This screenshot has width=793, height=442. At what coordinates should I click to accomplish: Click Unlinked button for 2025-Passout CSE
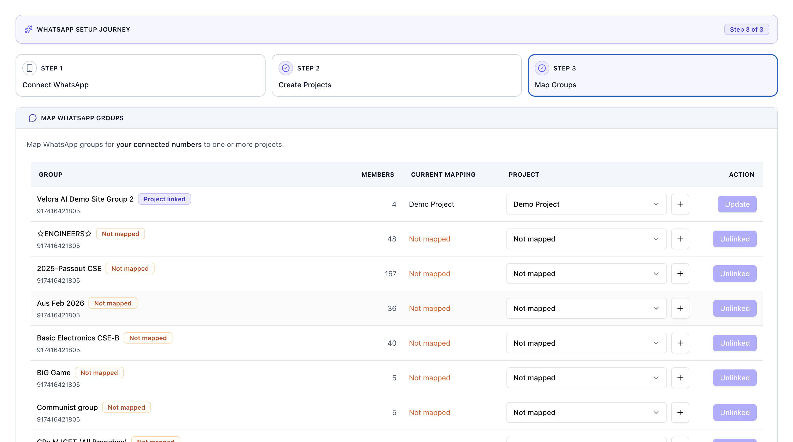[734, 274]
